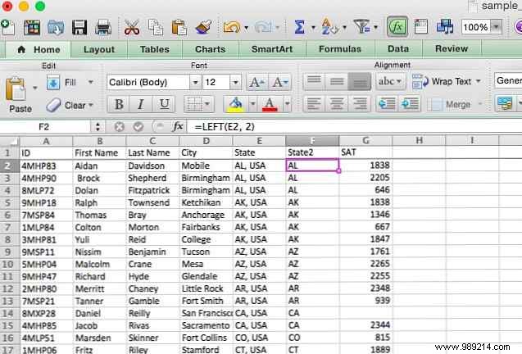Open the SmartArt tab
522x354 pixels.
click(272, 49)
